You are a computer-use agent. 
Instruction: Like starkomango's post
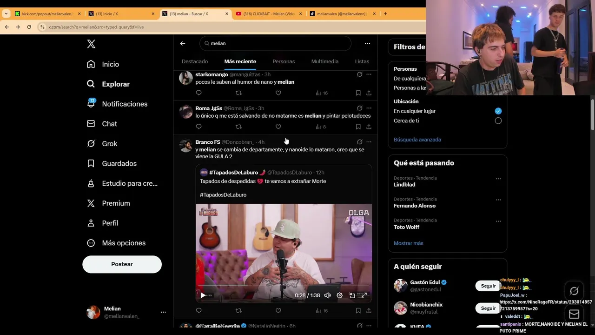click(x=278, y=93)
